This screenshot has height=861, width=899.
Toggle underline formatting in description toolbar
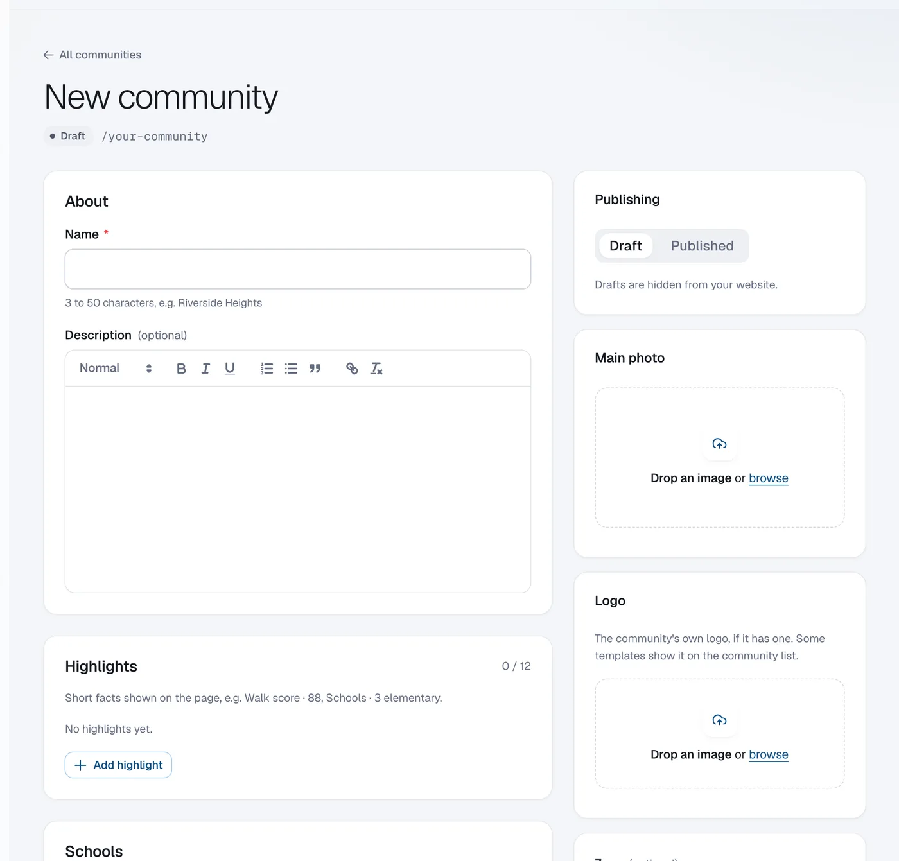click(x=230, y=369)
